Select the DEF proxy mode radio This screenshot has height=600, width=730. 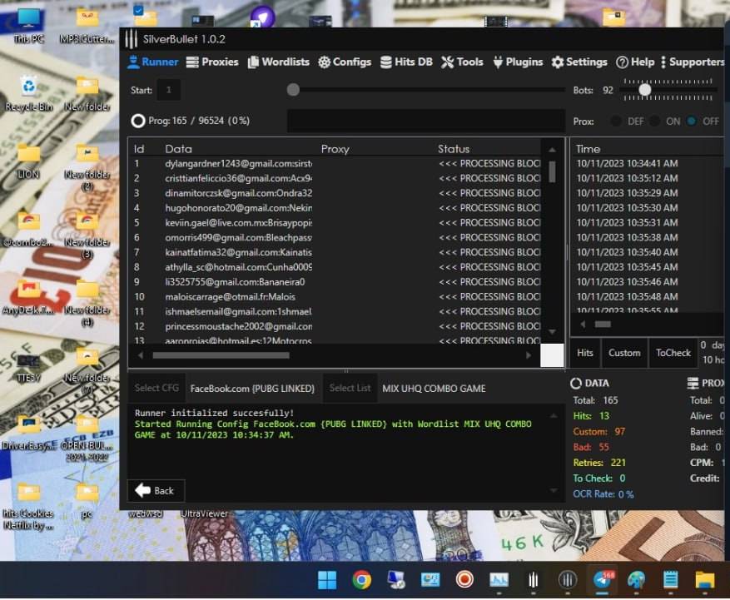pos(615,121)
